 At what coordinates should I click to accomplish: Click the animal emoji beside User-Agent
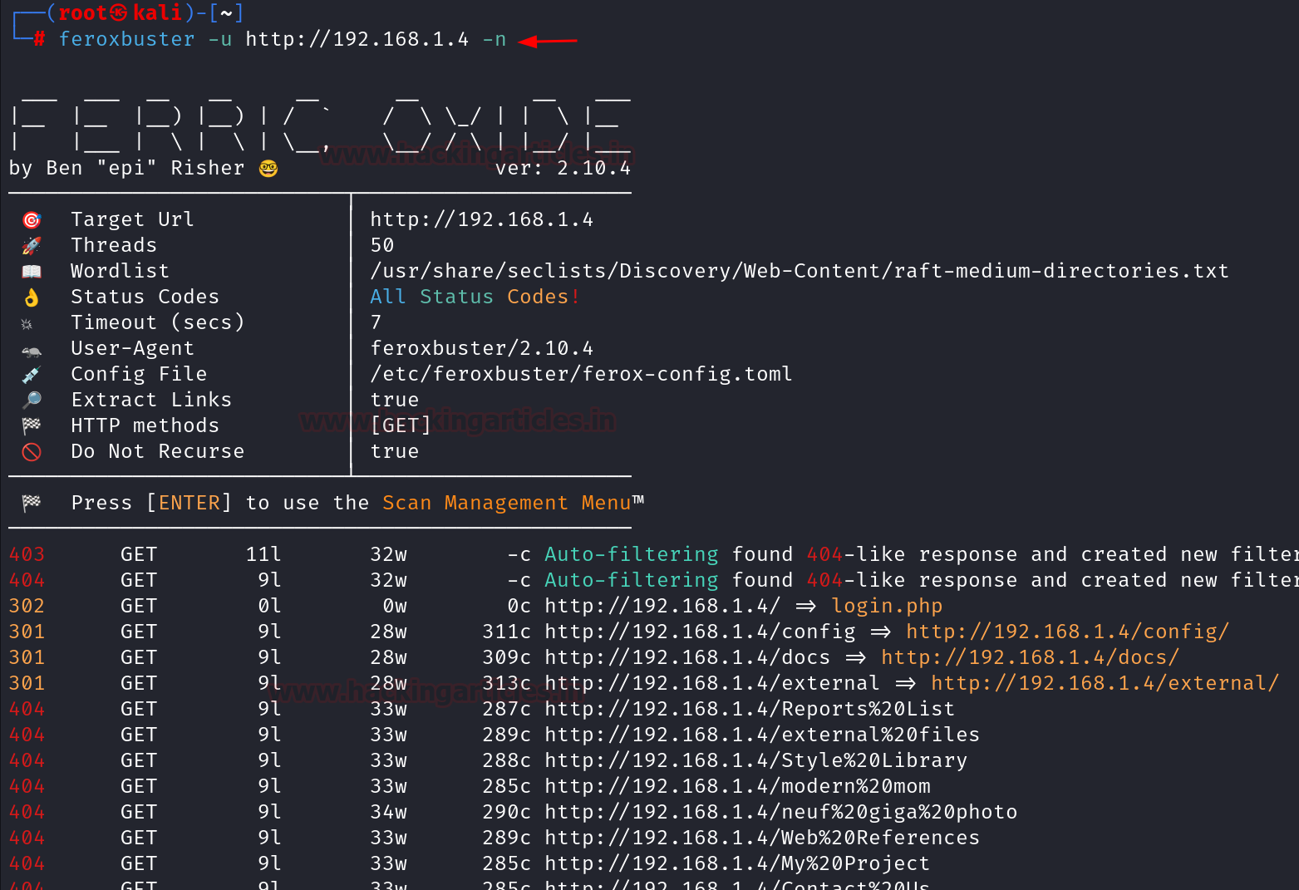(32, 351)
